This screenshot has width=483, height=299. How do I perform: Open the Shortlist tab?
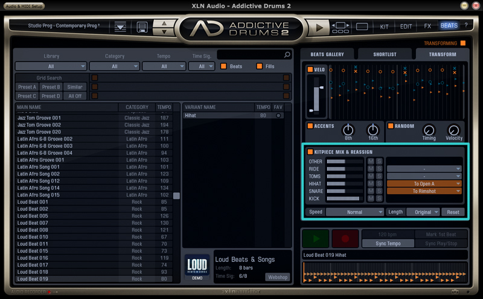(x=385, y=54)
